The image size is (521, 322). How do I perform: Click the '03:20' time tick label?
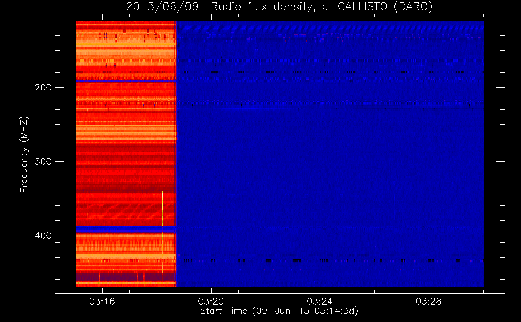tap(211, 302)
